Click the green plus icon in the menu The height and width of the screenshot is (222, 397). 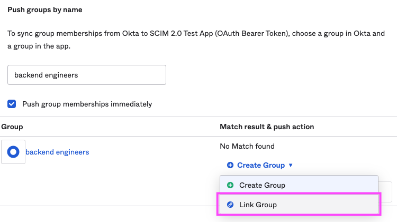[230, 185]
